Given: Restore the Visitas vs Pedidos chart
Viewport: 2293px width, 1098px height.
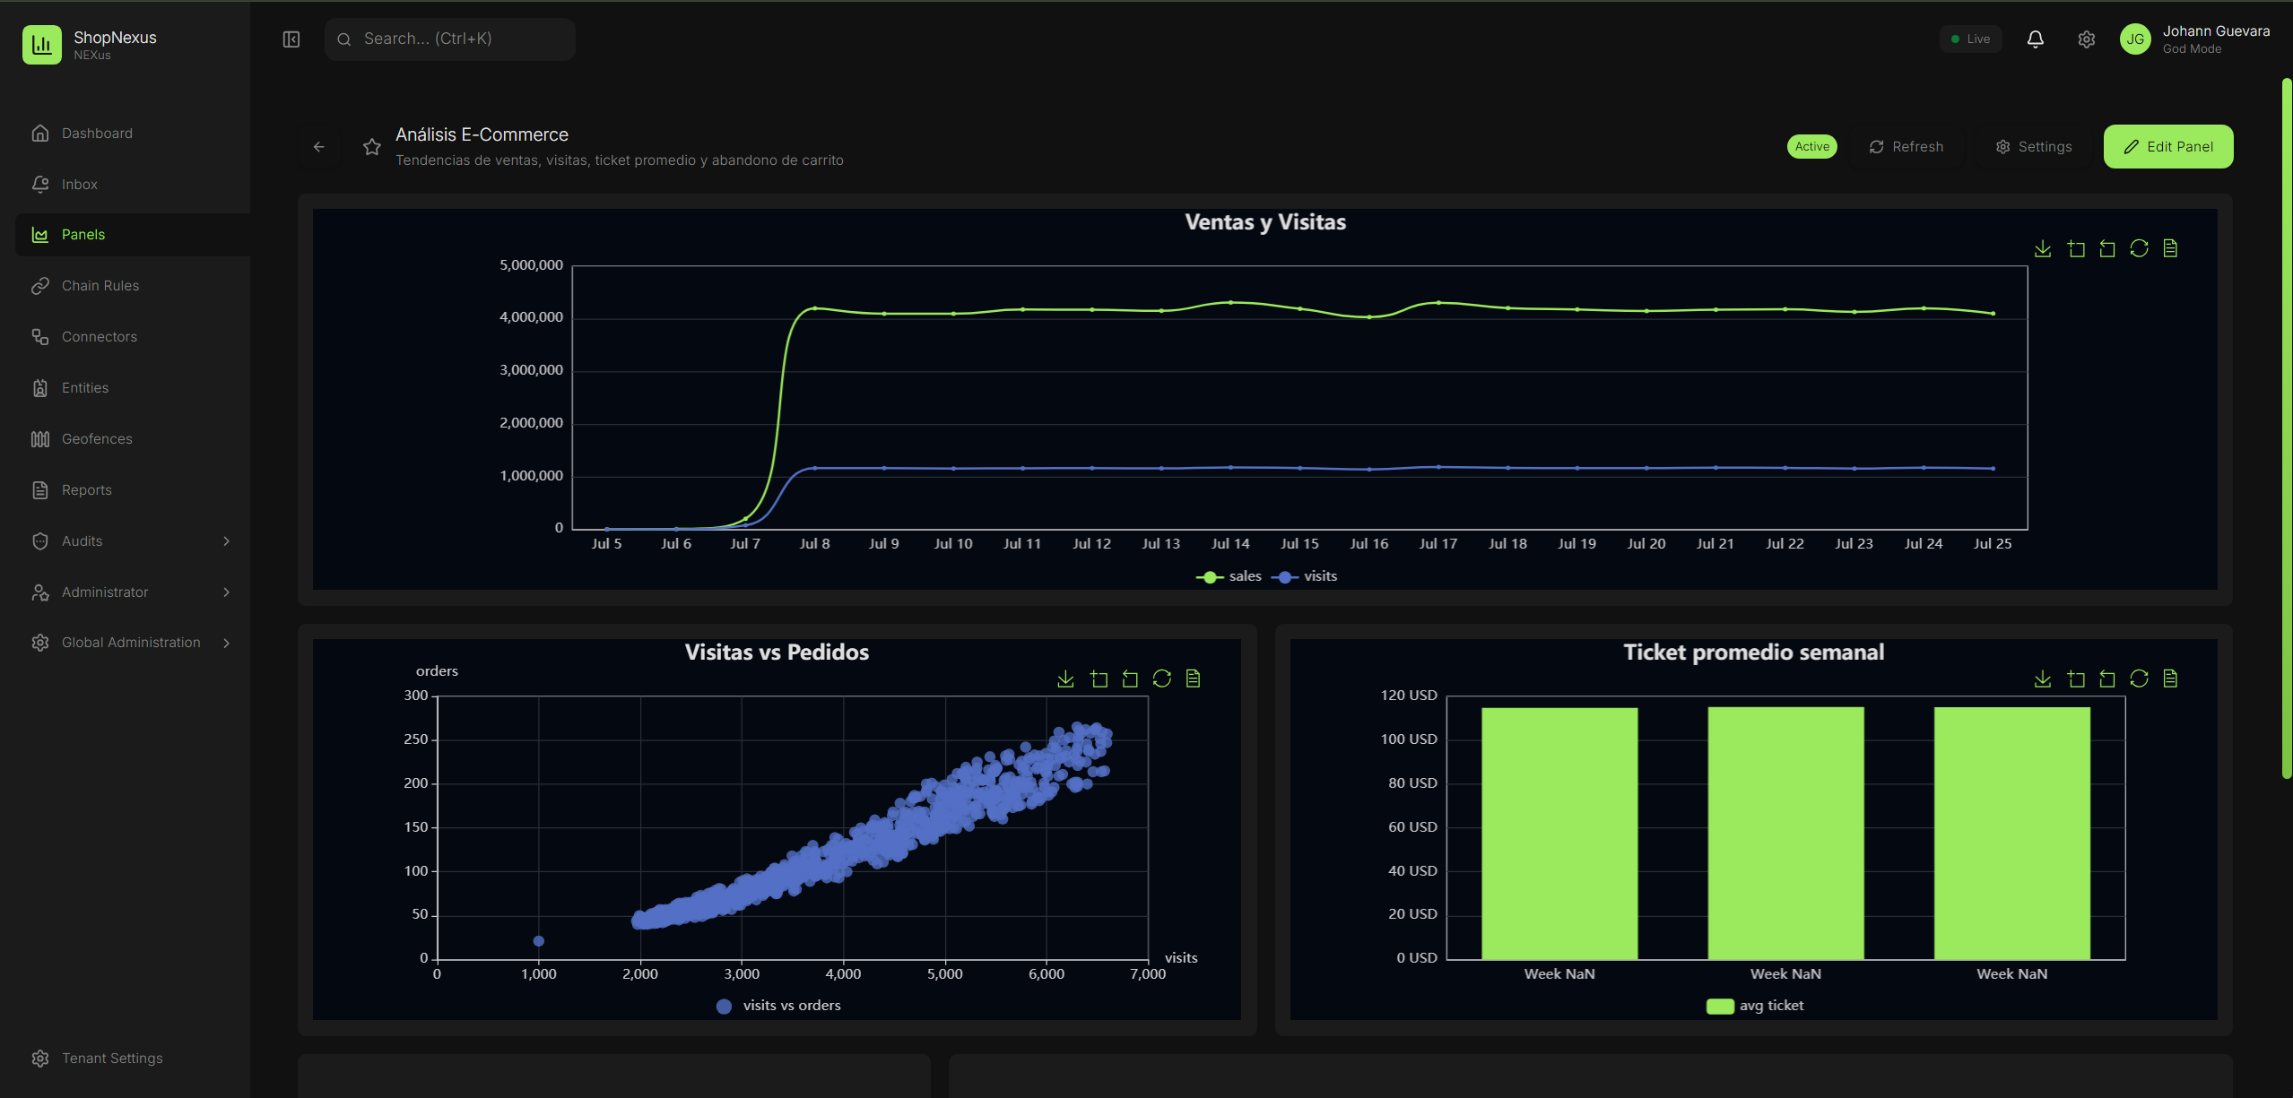Looking at the screenshot, I should pyautogui.click(x=1162, y=679).
